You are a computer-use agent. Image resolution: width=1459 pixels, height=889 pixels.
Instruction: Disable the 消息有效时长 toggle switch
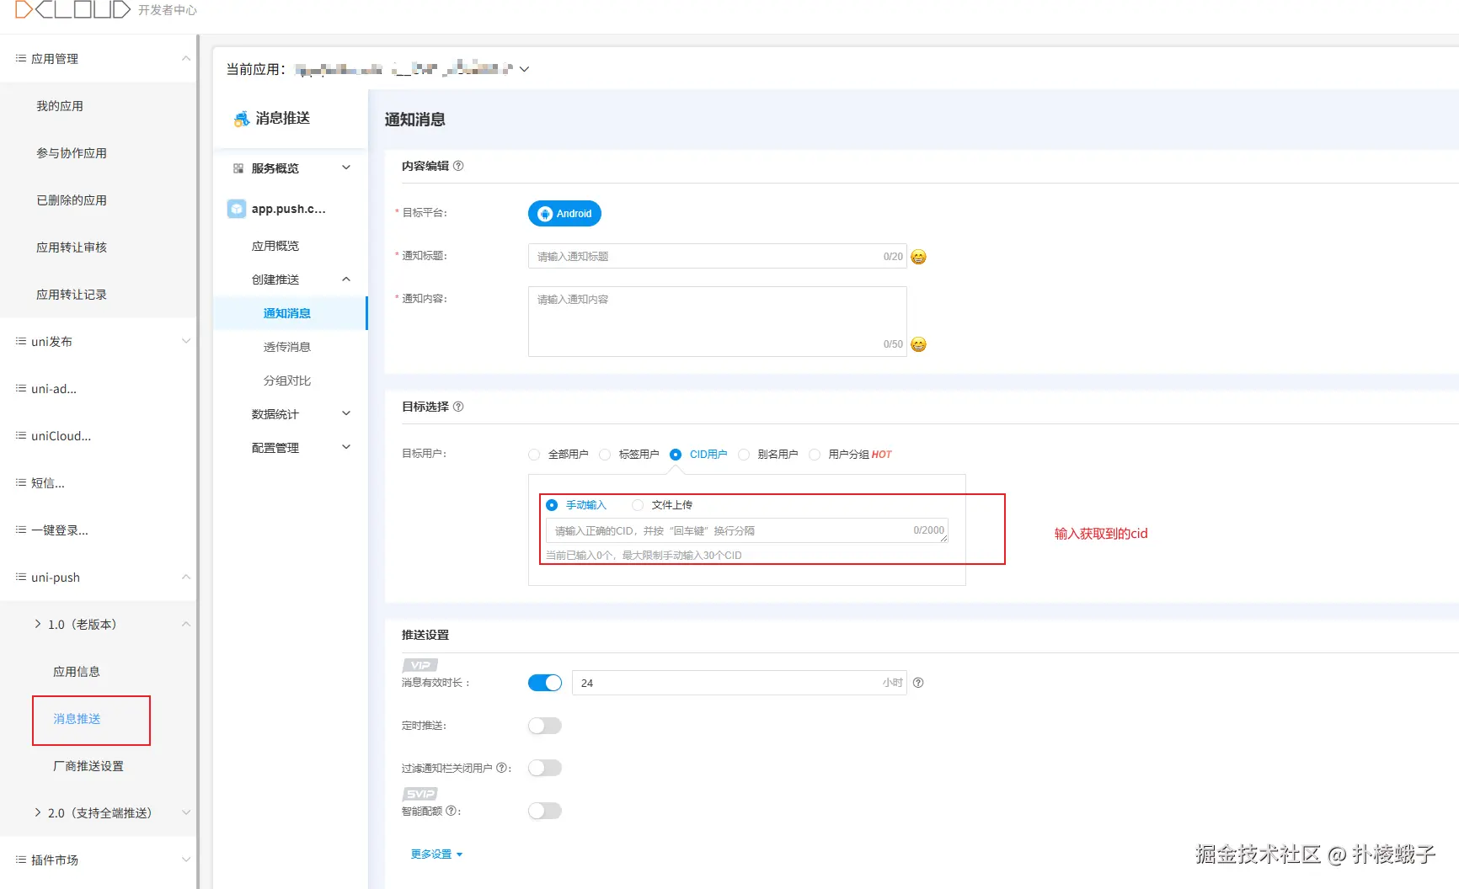point(545,683)
